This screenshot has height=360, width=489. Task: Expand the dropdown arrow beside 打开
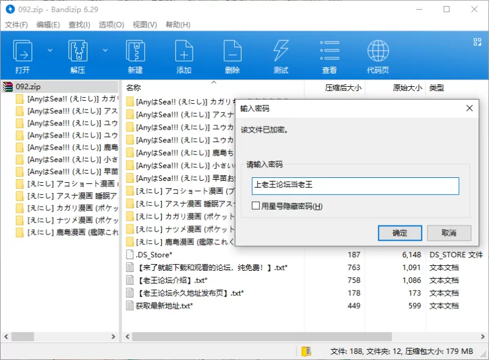(x=50, y=50)
